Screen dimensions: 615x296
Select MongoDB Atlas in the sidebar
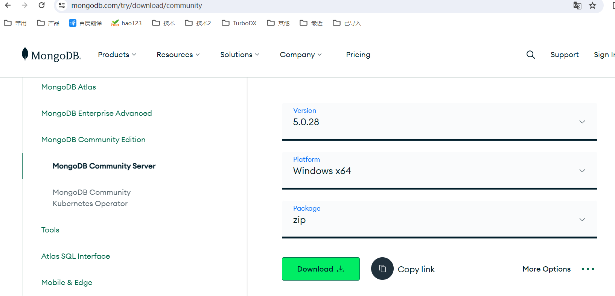coord(69,87)
